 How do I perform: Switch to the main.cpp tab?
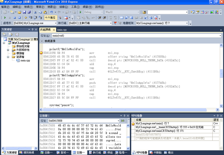[62, 30]
